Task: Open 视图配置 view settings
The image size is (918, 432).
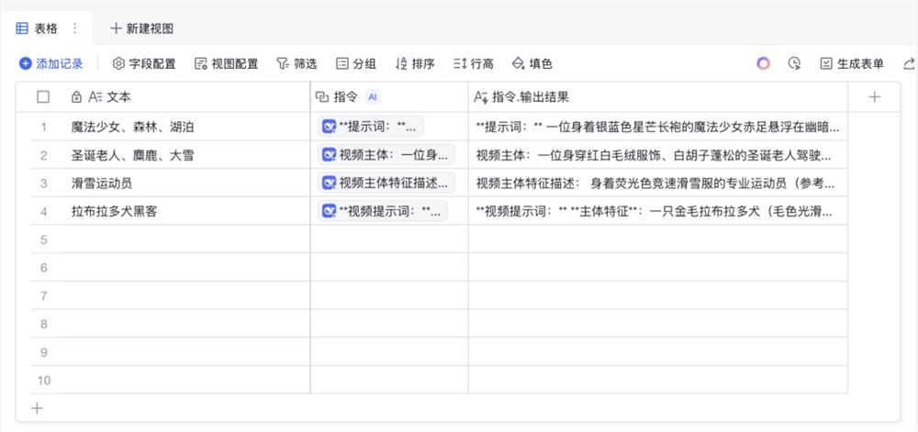Action: 226,63
